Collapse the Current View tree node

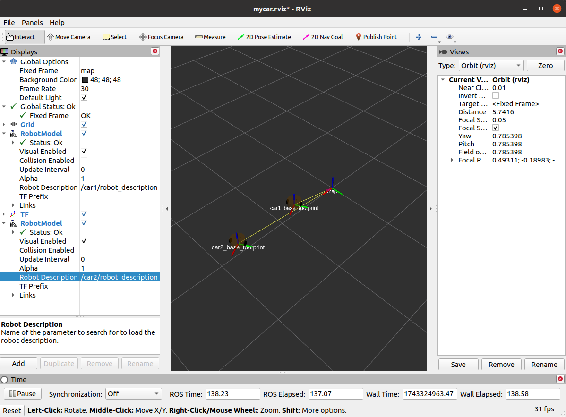[x=443, y=80]
